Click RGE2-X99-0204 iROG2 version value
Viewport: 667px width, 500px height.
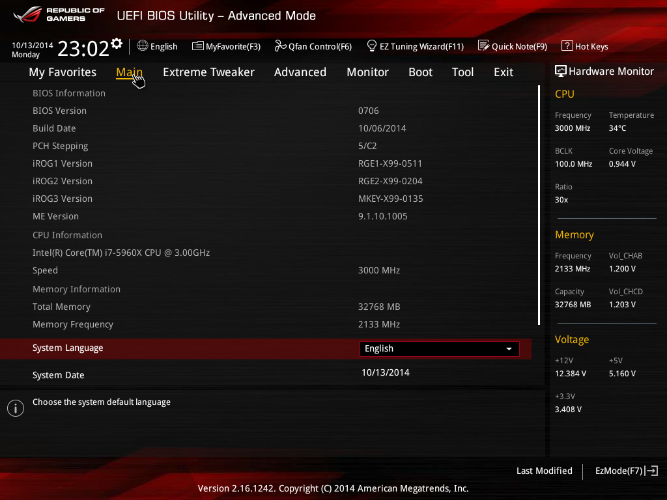390,181
